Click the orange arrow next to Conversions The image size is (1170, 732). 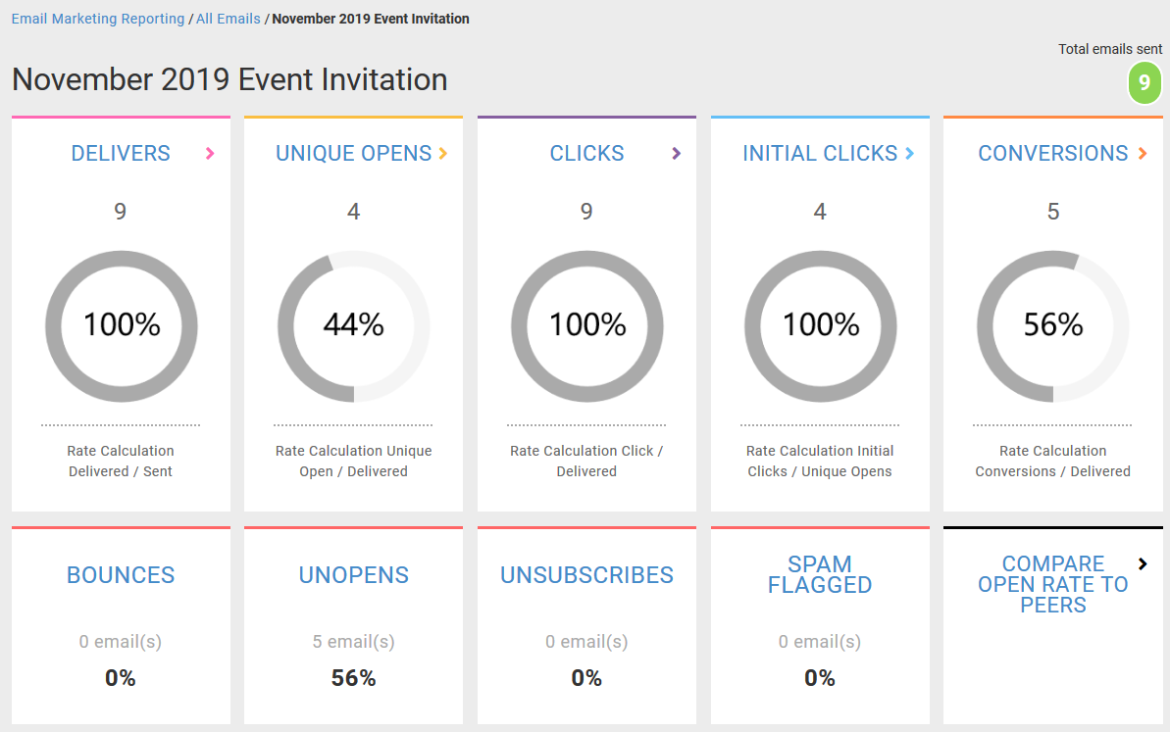[x=1143, y=154]
